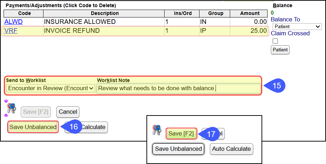The height and width of the screenshot is (164, 326).
Task: Toggle the Claim Crossed checkbox
Action: [275, 41]
